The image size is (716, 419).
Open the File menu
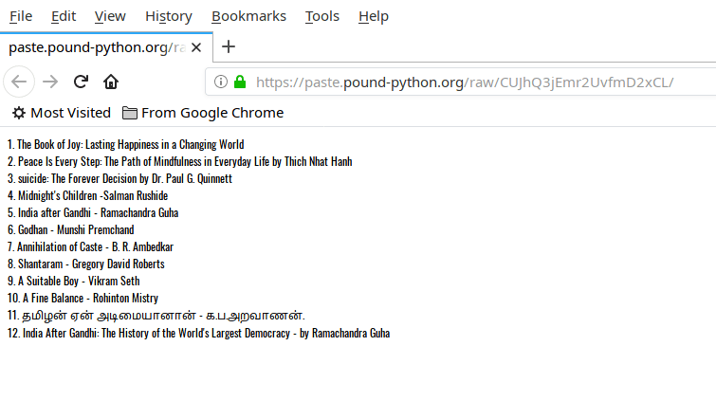pos(20,16)
